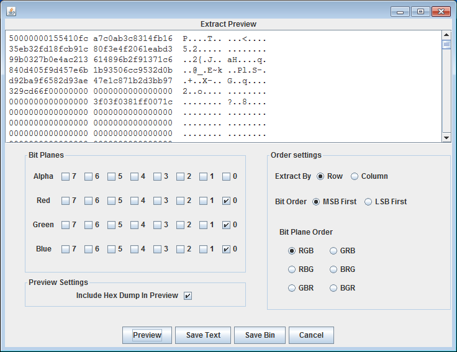Viewport: 457px width, 352px height.
Task: Check the Alpha bit plane 0 box
Action: pos(227,176)
